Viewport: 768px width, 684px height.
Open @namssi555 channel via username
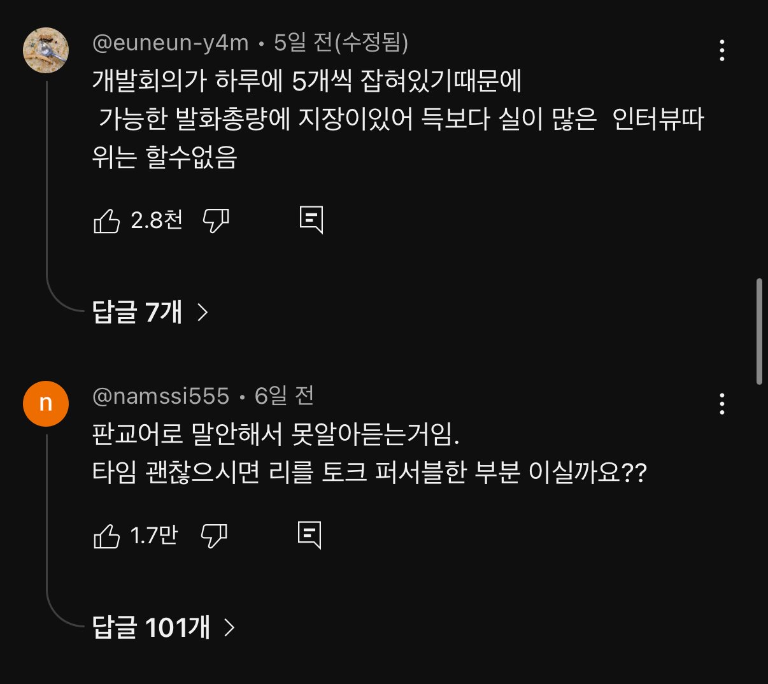pyautogui.click(x=160, y=396)
